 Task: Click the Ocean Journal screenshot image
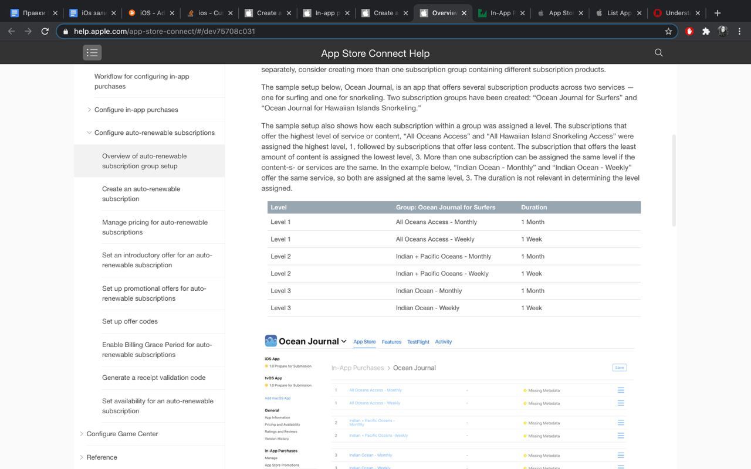(x=449, y=400)
